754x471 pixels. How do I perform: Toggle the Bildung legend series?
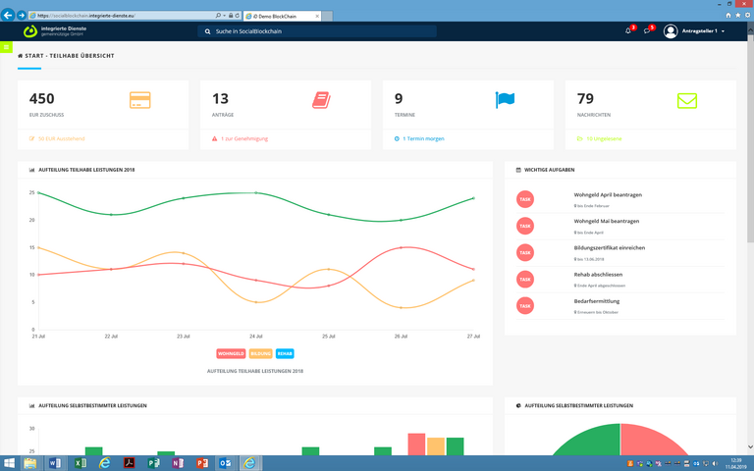coord(260,353)
